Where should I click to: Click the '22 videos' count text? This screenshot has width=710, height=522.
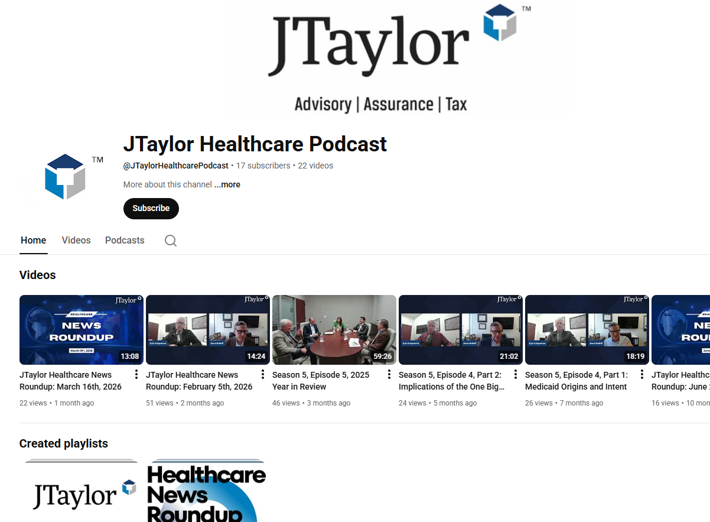click(315, 166)
